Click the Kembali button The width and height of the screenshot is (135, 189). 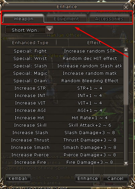18,178
